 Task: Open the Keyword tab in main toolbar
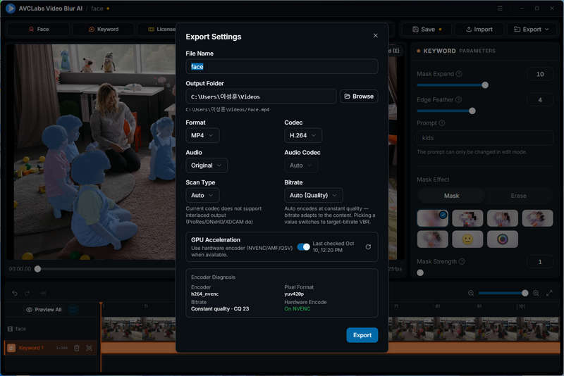coord(104,29)
